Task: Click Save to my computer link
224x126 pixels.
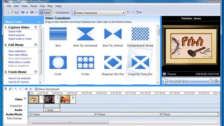Action: click(20, 78)
